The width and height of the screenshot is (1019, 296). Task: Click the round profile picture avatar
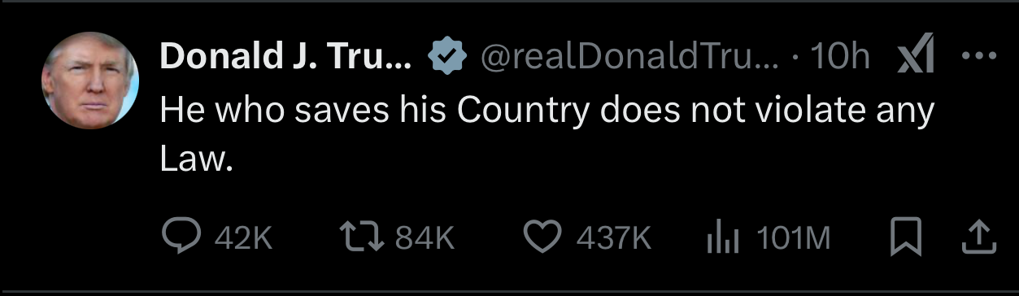point(89,81)
